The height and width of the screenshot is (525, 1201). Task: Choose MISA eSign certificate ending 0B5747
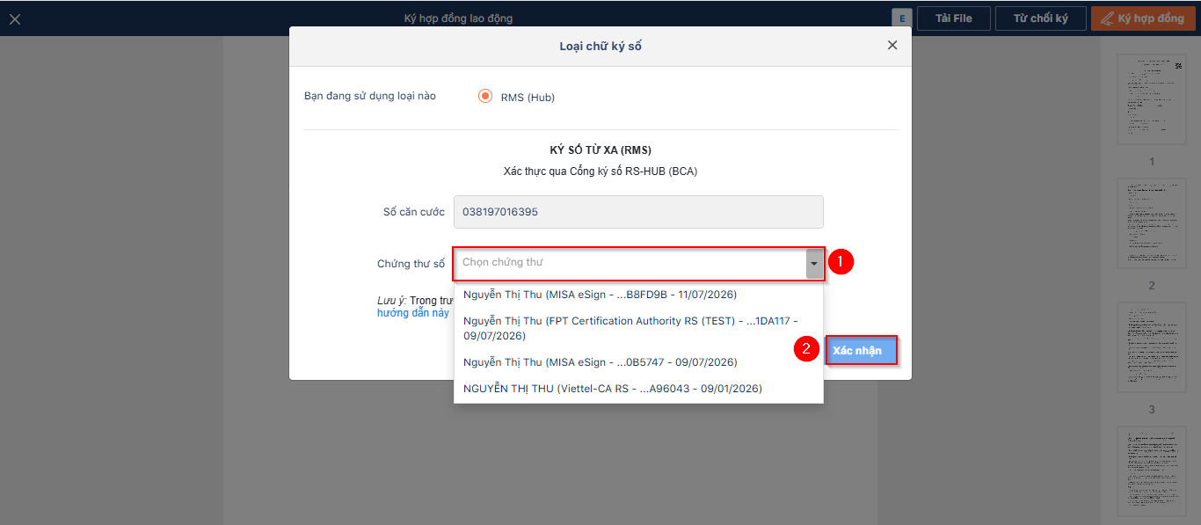click(x=600, y=362)
